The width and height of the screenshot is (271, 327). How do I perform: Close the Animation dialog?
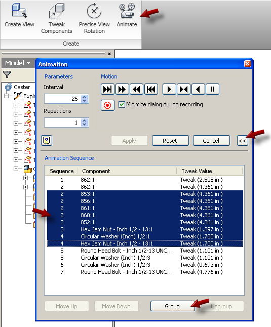click(247, 64)
